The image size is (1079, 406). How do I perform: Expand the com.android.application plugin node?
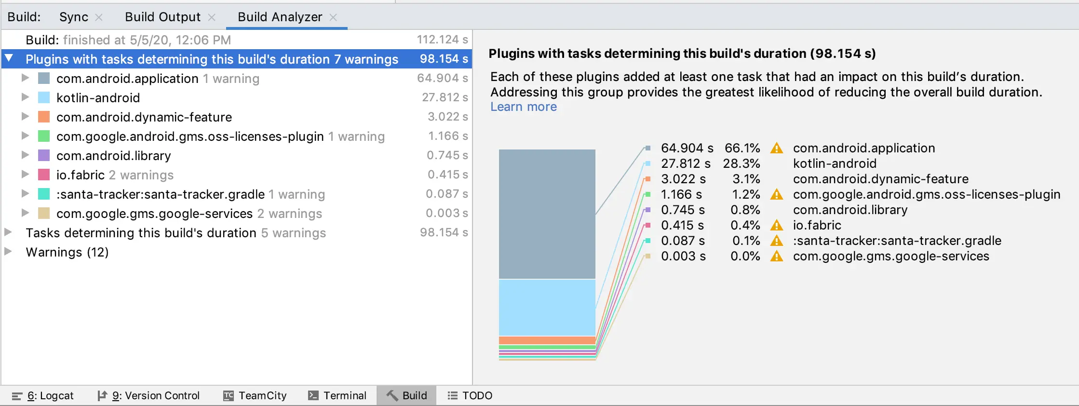click(25, 78)
